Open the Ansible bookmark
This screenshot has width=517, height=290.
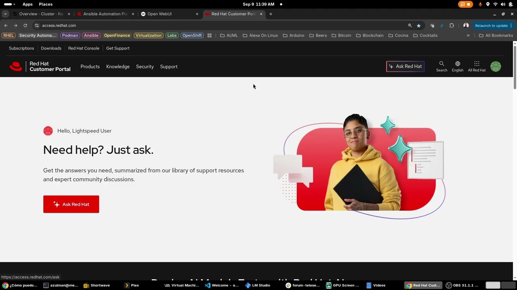91,35
